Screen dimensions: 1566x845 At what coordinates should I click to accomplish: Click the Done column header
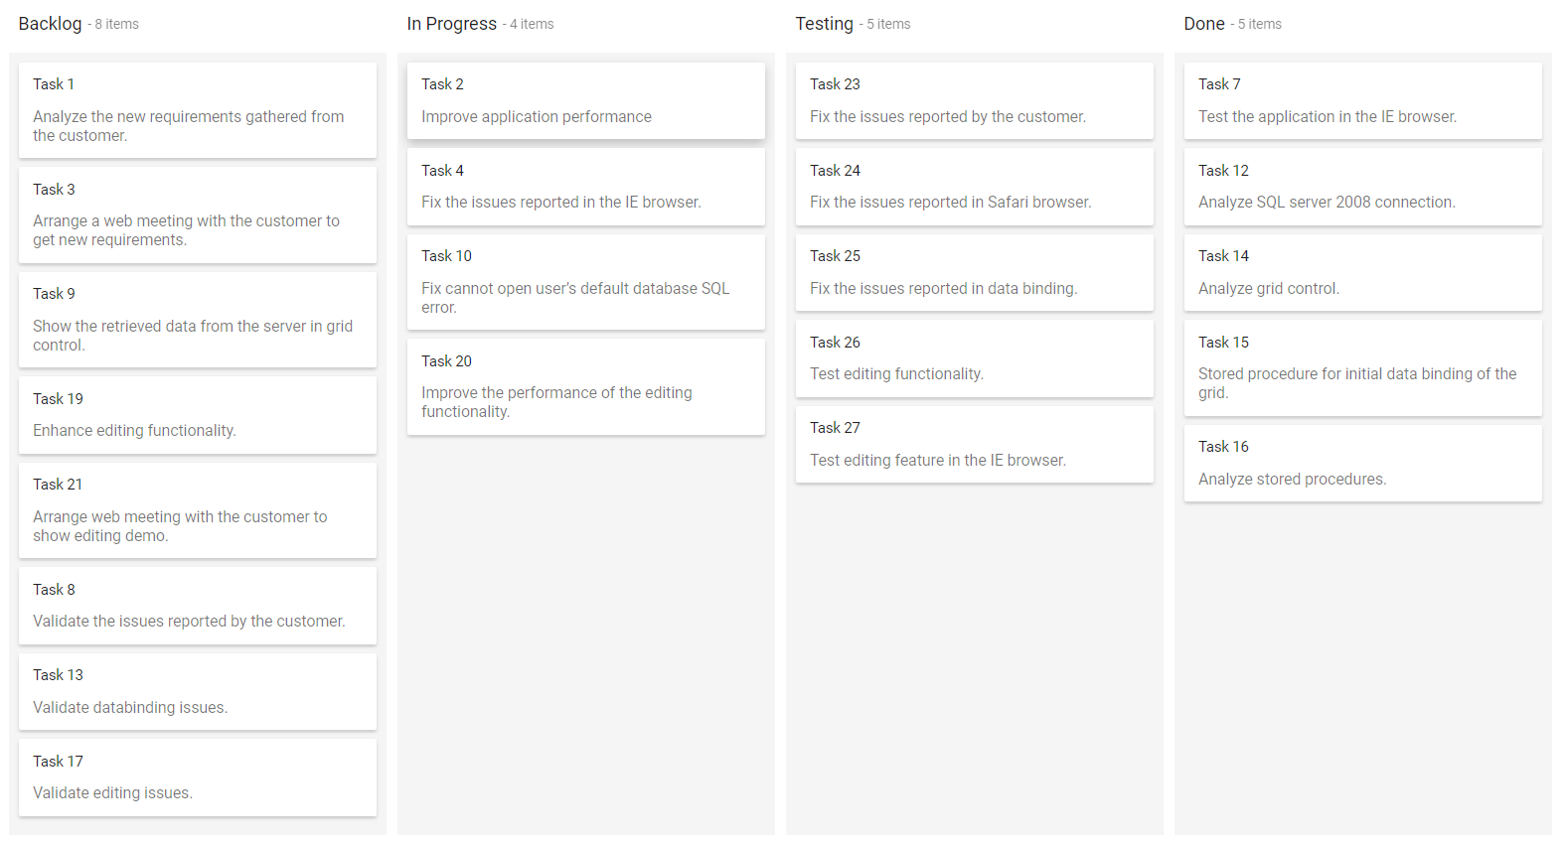pos(1204,23)
